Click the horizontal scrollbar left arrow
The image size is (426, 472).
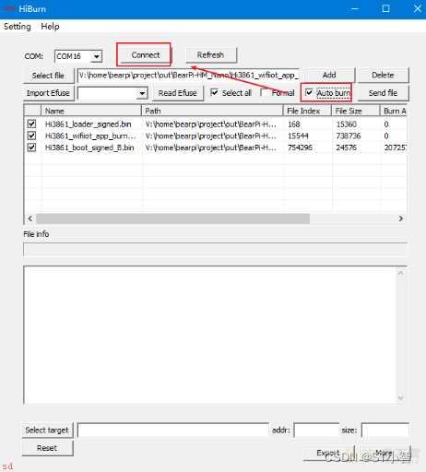pos(30,218)
